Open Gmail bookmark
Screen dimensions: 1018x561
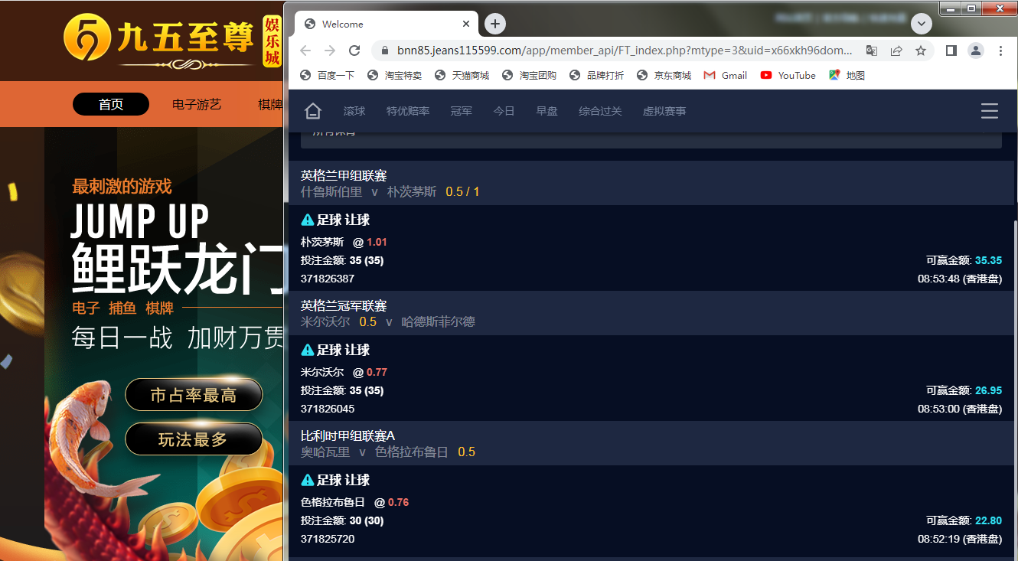(x=726, y=75)
